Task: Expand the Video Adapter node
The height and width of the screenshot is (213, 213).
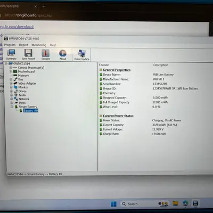Action: 11,83
